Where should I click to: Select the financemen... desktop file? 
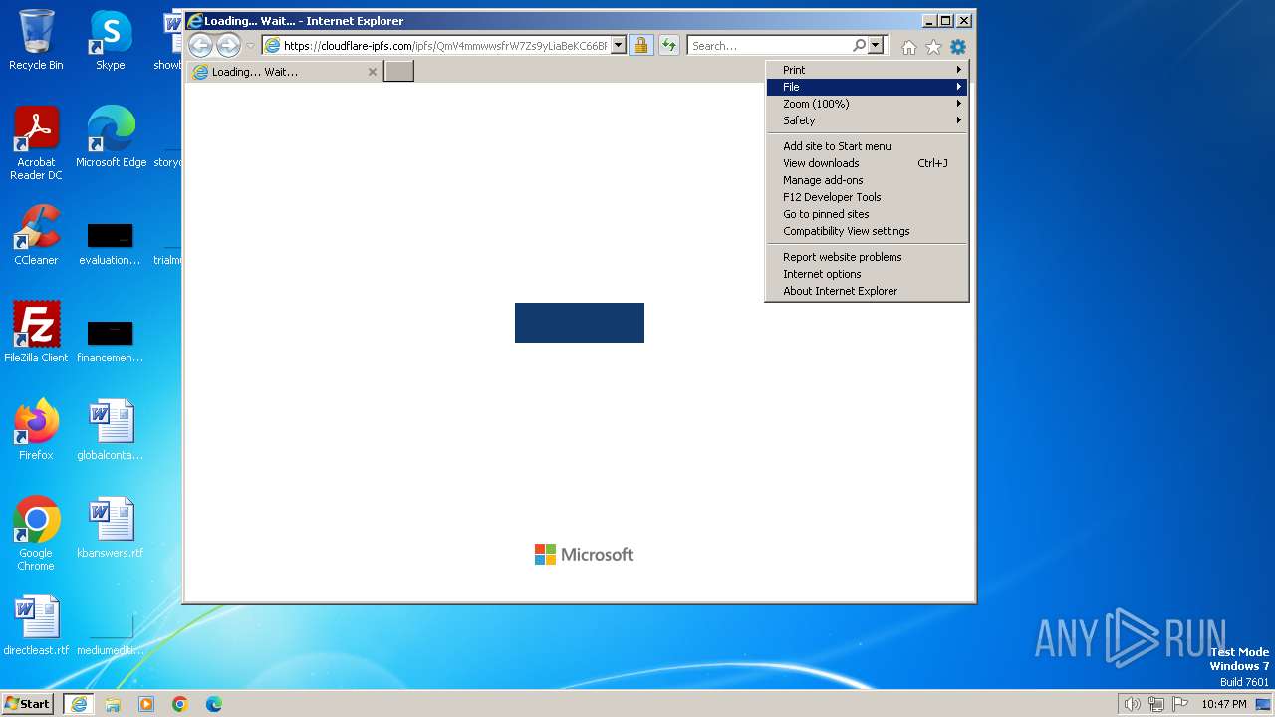(x=110, y=341)
